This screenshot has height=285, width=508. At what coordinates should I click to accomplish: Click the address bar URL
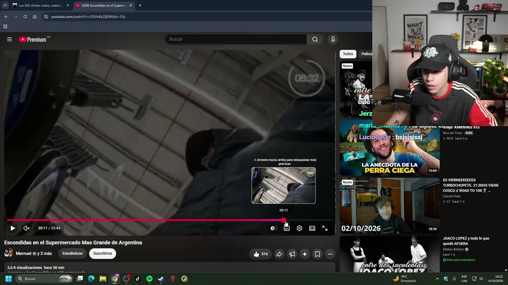[88, 17]
